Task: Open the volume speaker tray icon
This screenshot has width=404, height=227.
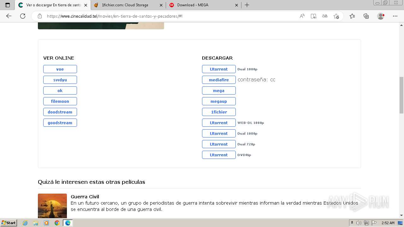Action: 359,223
